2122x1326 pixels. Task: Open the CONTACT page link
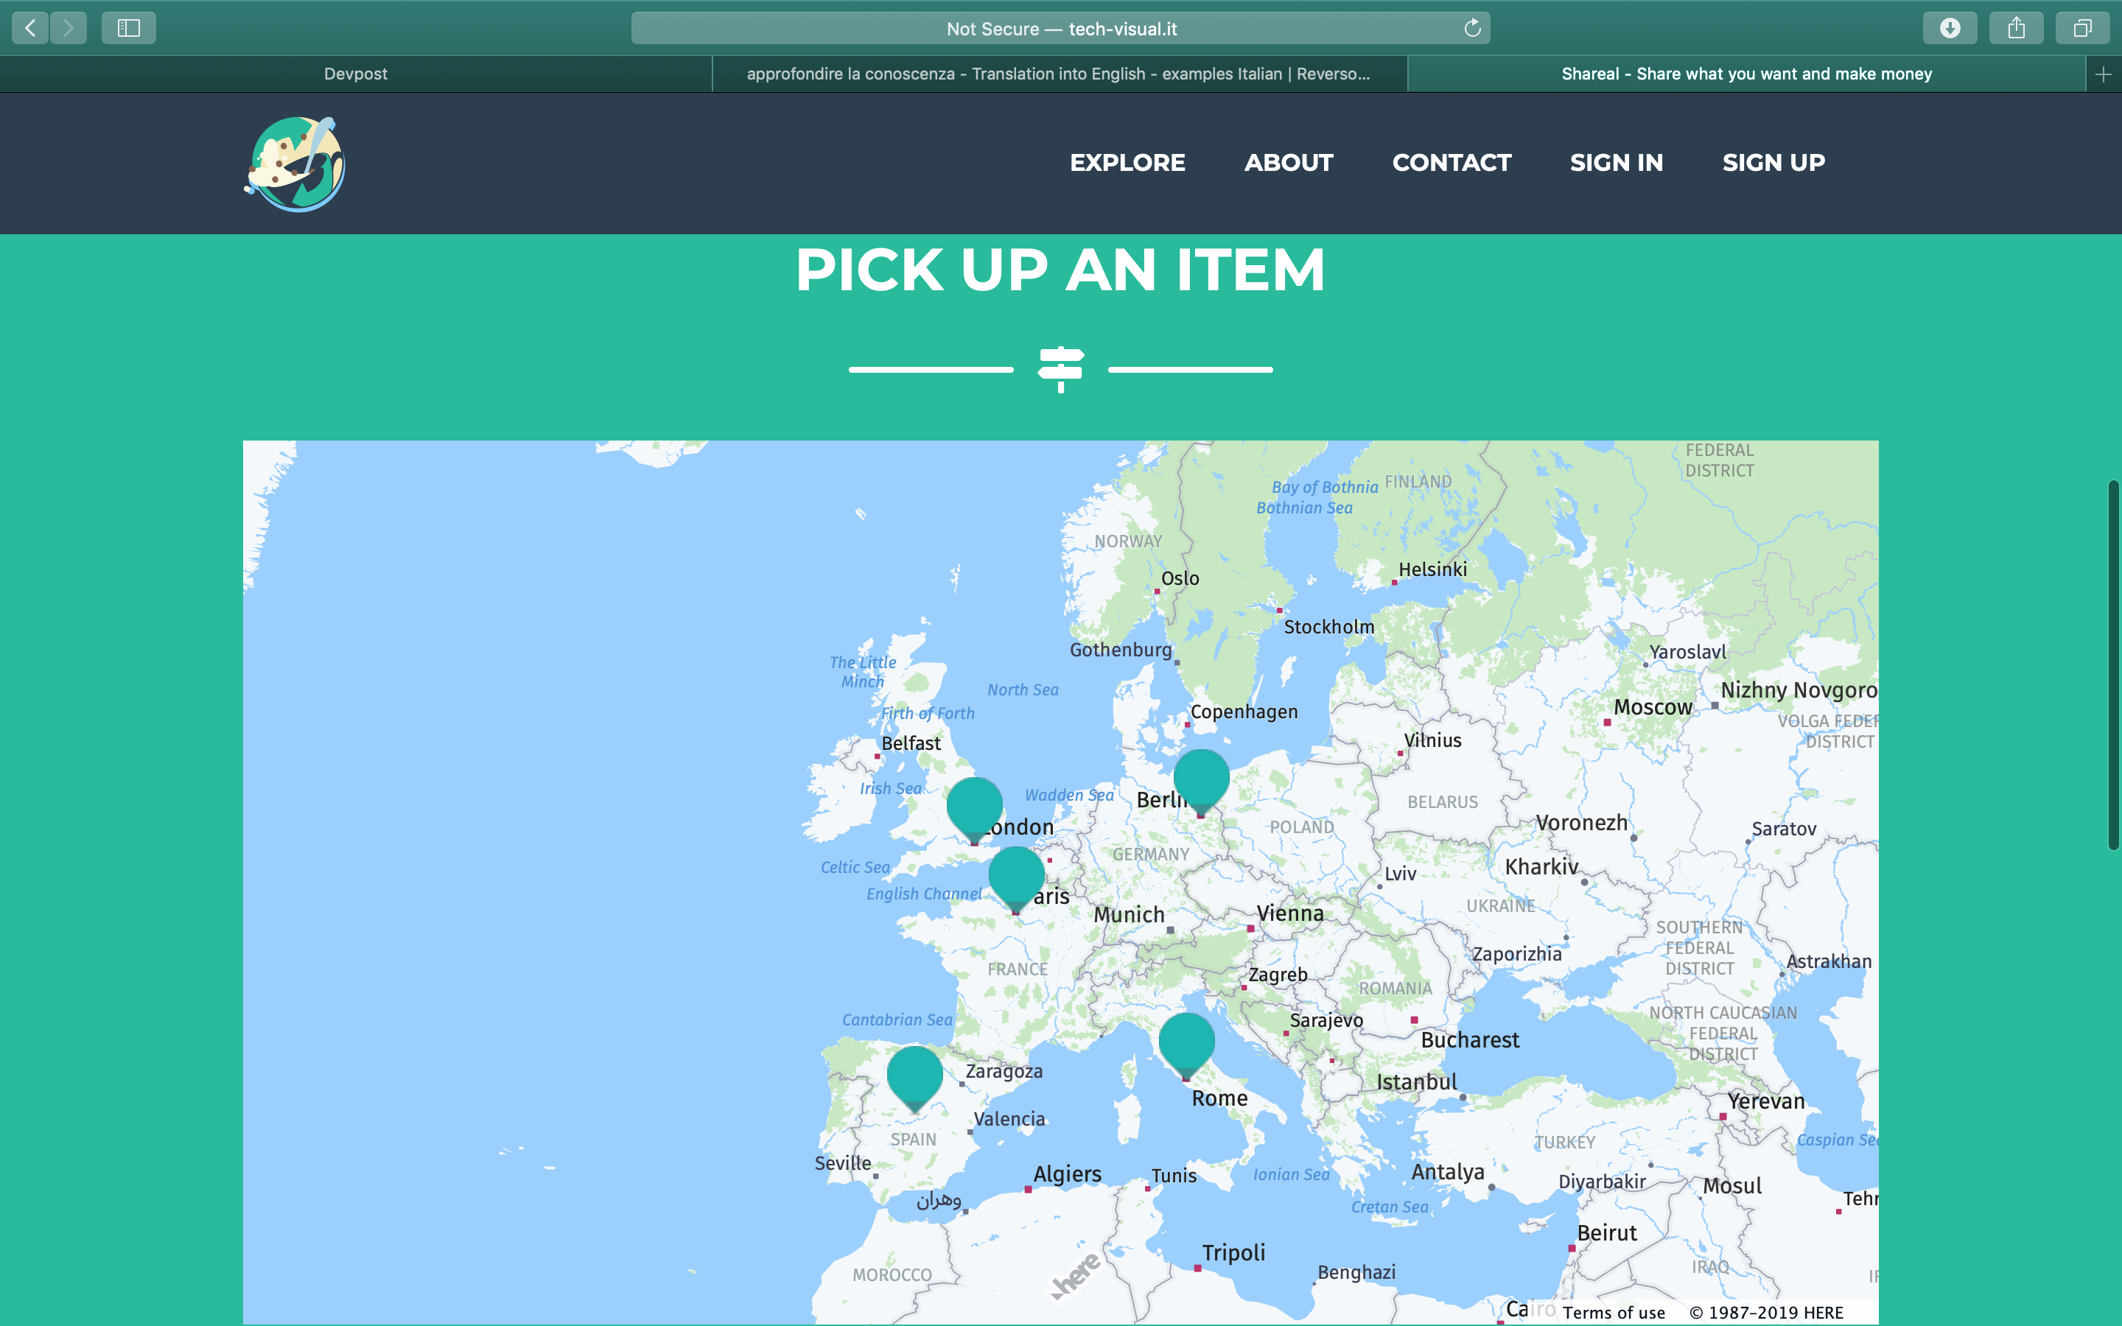pos(1452,163)
